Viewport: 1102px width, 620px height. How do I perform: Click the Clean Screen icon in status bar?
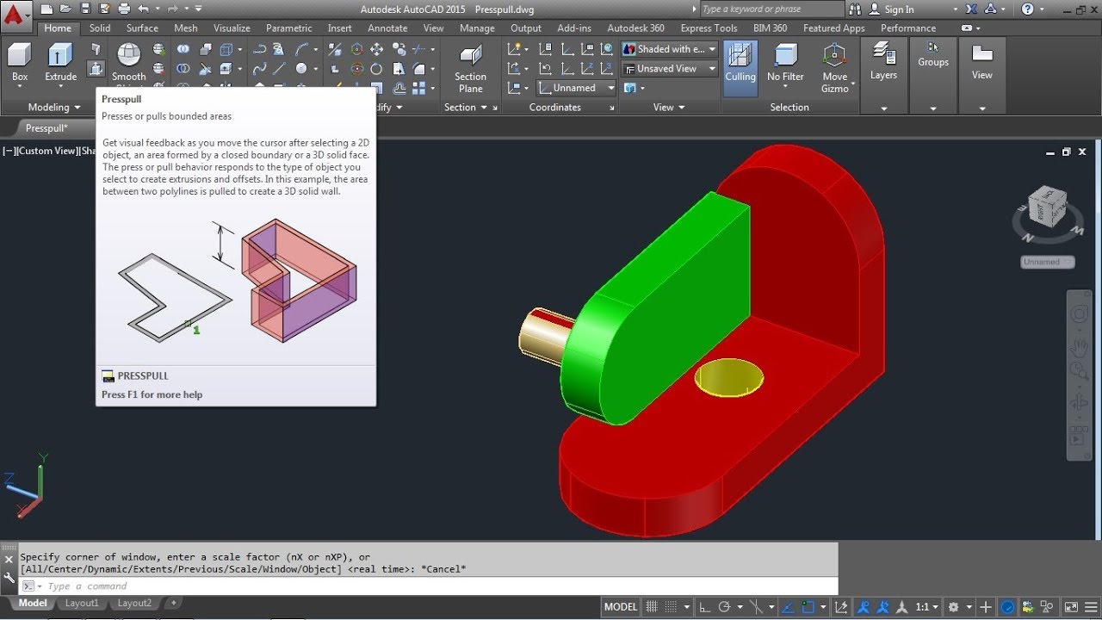(1071, 607)
